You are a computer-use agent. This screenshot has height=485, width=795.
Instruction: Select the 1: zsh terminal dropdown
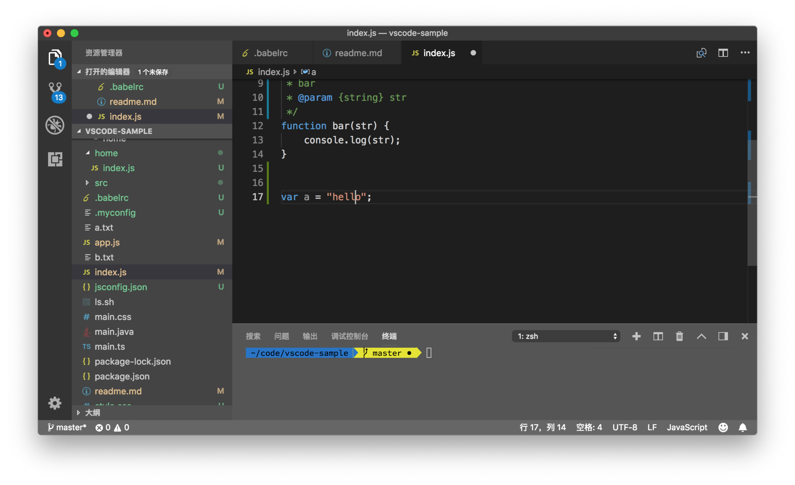point(566,336)
